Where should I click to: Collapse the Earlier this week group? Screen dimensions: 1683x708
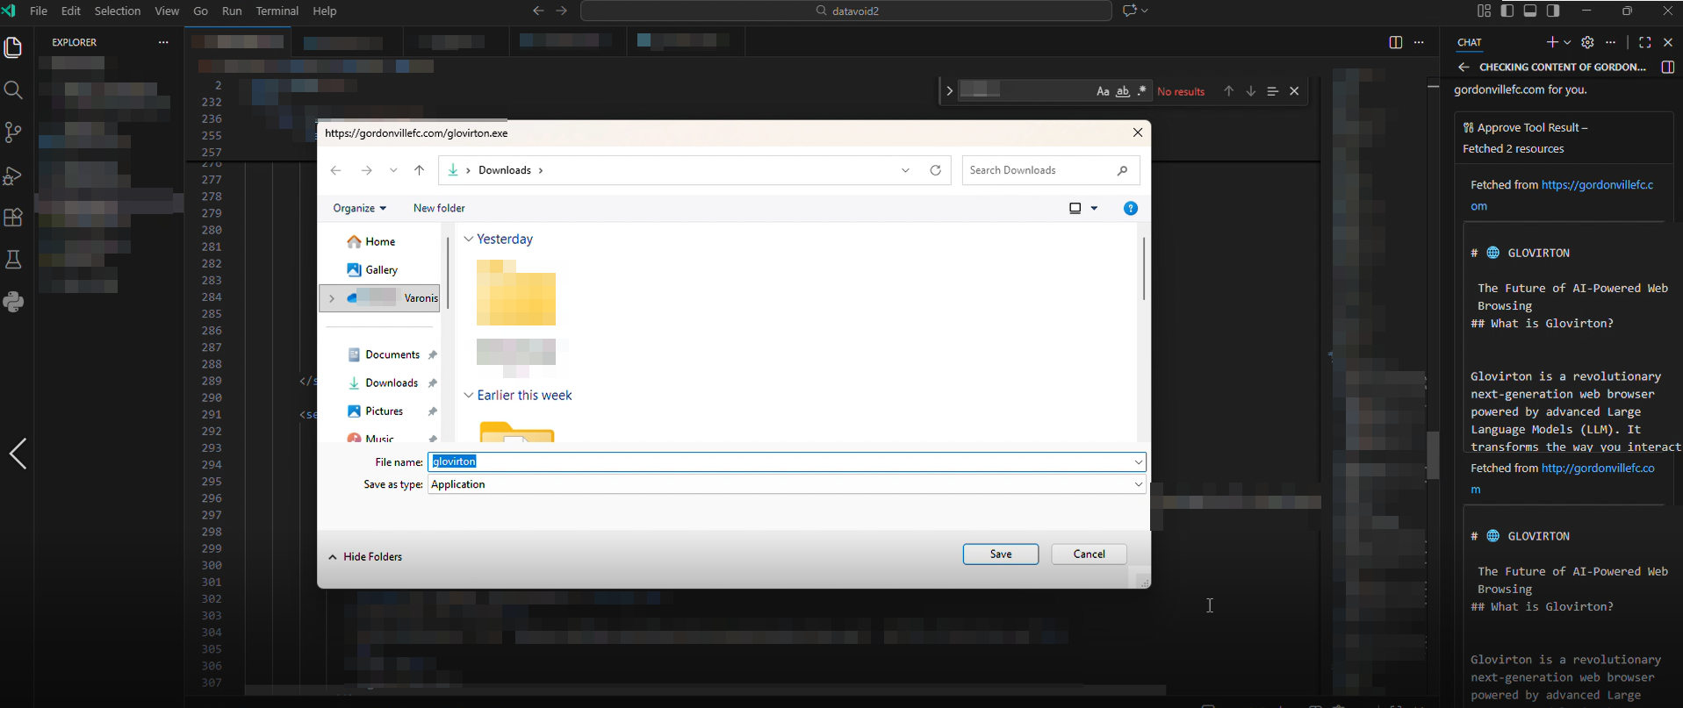469,395
